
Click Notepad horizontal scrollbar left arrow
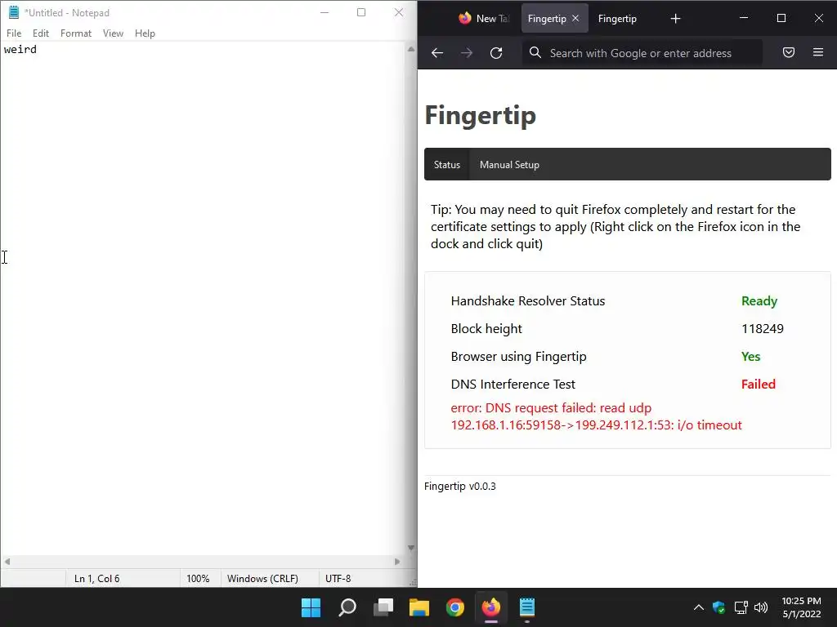click(7, 562)
